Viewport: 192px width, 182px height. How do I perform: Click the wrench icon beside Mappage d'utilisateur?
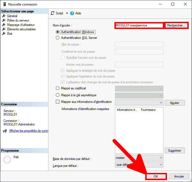[4, 25]
